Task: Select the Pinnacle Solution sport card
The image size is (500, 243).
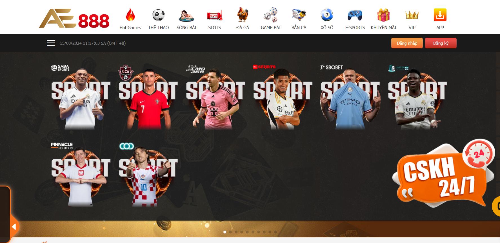Action: click(x=81, y=174)
